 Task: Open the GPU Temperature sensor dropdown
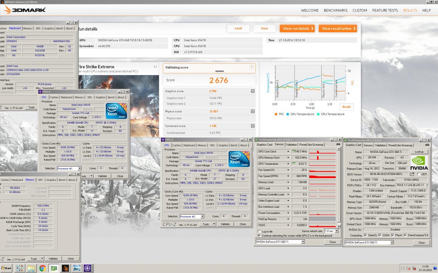click(288, 164)
